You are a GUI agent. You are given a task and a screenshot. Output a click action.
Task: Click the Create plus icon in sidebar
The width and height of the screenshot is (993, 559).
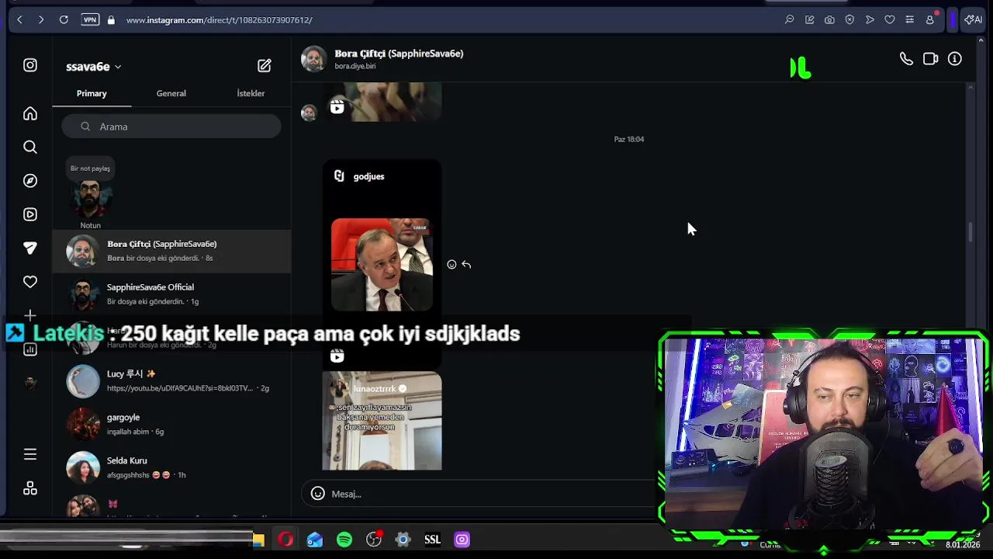click(x=30, y=315)
